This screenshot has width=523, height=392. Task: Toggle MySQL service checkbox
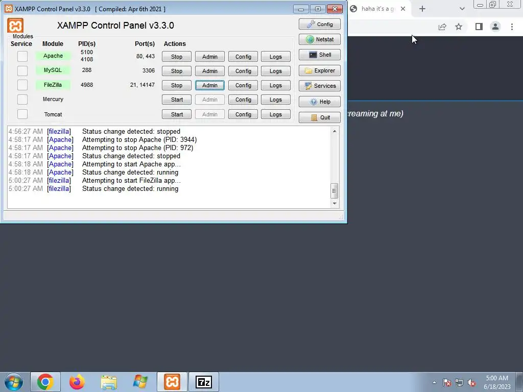pos(22,70)
